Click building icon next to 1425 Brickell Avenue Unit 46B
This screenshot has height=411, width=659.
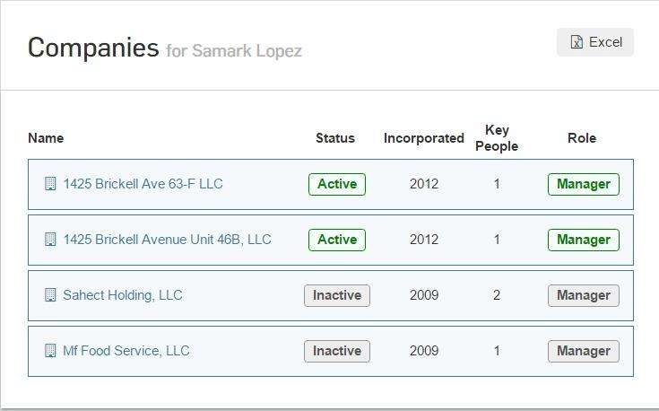click(x=50, y=240)
